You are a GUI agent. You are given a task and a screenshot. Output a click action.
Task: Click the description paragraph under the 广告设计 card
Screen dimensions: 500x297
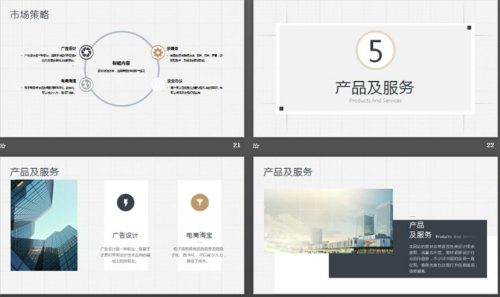coord(125,255)
